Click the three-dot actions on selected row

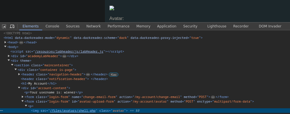(1, 111)
